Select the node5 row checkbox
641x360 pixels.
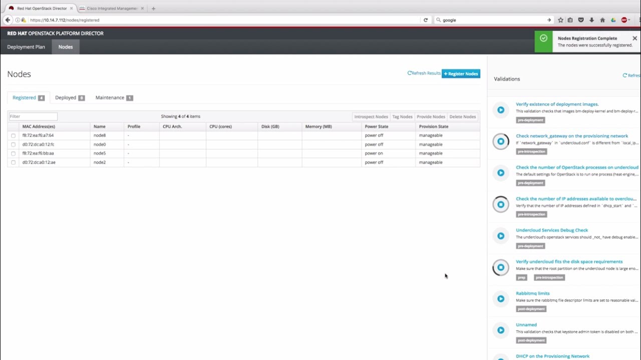point(13,153)
